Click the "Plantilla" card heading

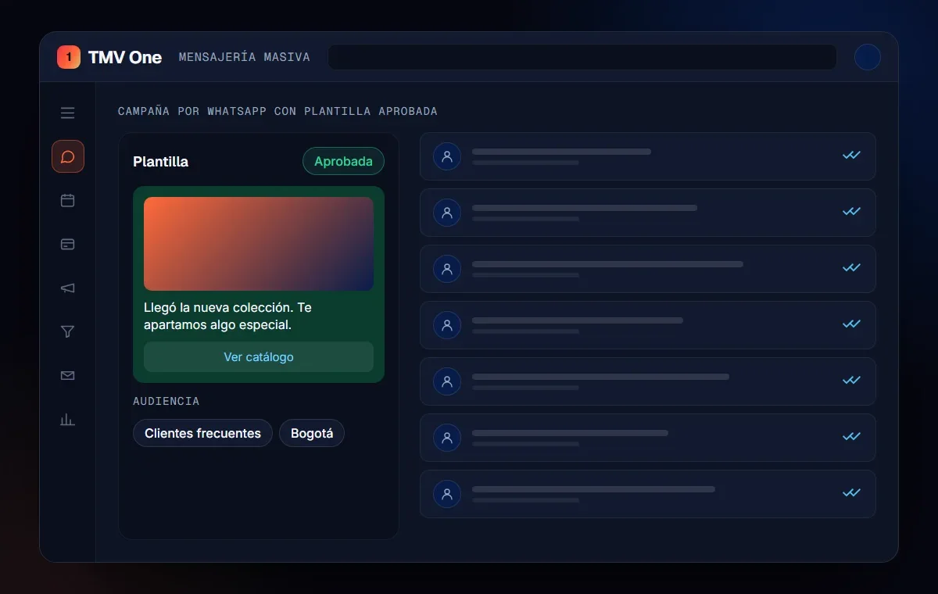[x=161, y=162]
